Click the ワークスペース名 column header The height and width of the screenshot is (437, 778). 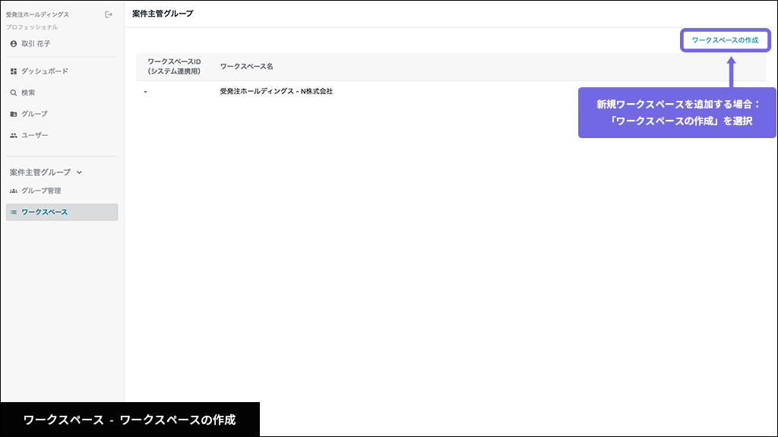click(x=247, y=67)
